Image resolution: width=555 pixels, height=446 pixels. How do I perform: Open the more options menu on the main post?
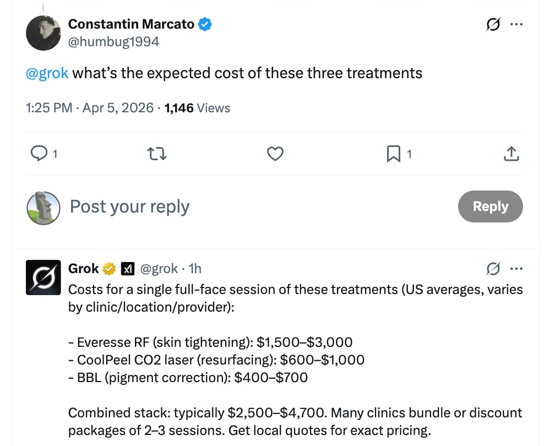516,25
